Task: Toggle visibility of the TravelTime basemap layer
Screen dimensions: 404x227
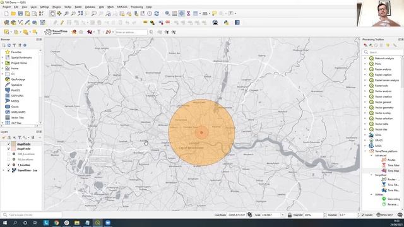Action: [9, 170]
